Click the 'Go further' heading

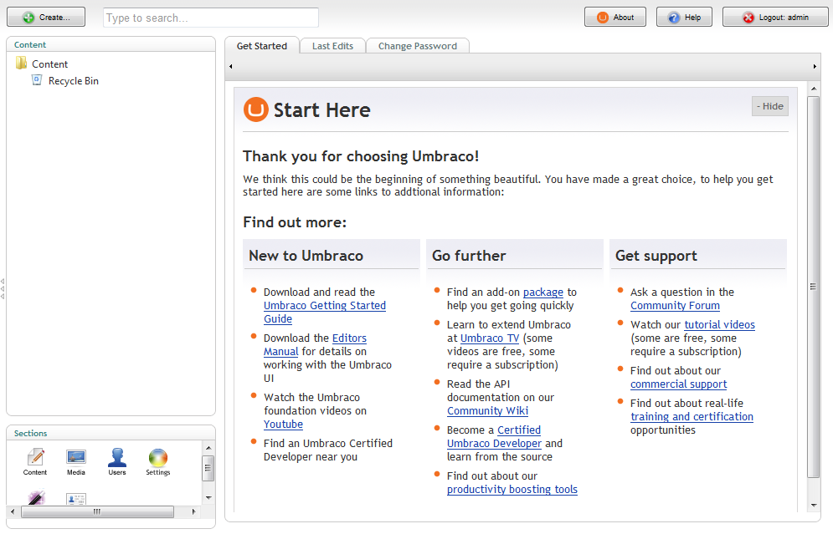click(x=469, y=256)
